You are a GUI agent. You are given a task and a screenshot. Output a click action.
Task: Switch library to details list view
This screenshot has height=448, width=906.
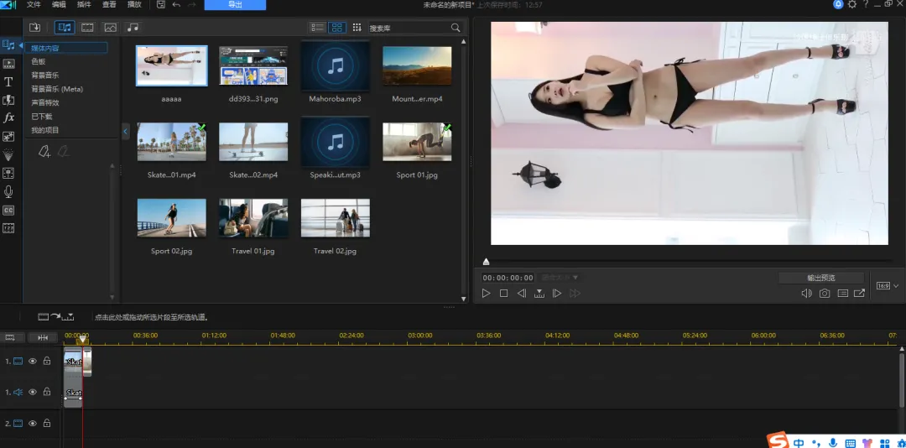click(317, 28)
